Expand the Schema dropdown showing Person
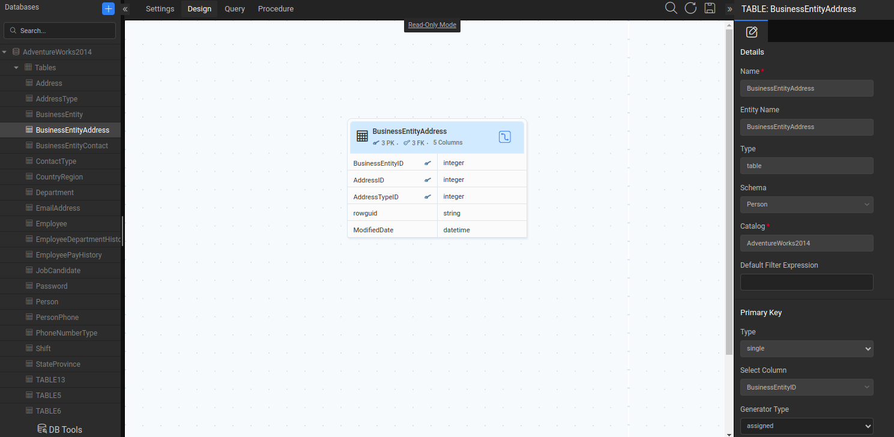Screen dimensions: 894x437 pyautogui.click(x=806, y=204)
